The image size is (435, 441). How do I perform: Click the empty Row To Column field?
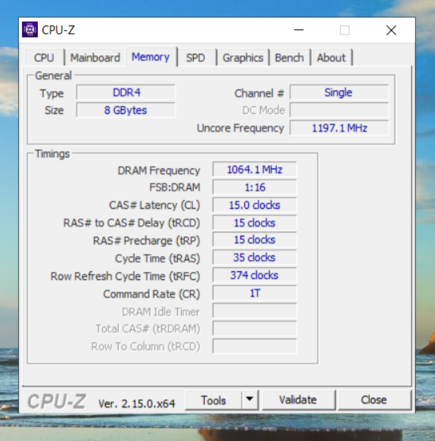point(255,346)
